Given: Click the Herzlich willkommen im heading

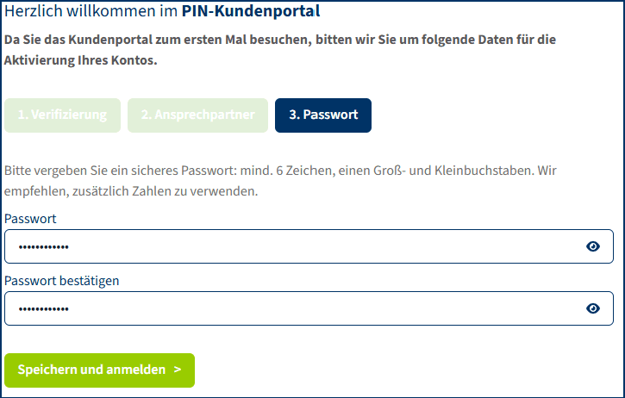Looking at the screenshot, I should coord(91,12).
